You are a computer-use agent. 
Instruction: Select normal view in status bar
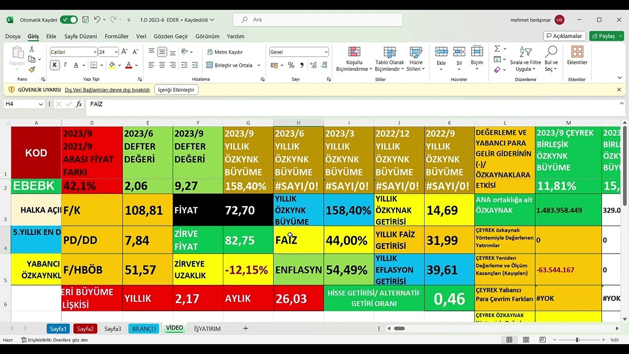point(510,340)
